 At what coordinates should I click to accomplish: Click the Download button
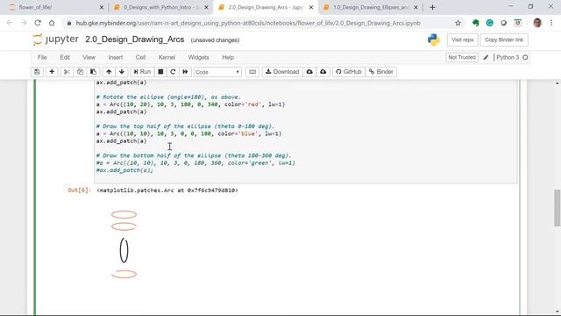coord(282,72)
